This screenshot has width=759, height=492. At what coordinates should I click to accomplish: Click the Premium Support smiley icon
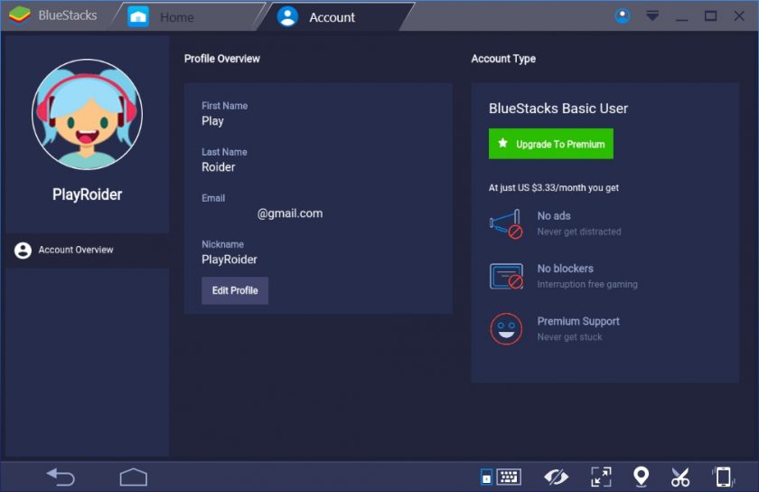(x=506, y=328)
